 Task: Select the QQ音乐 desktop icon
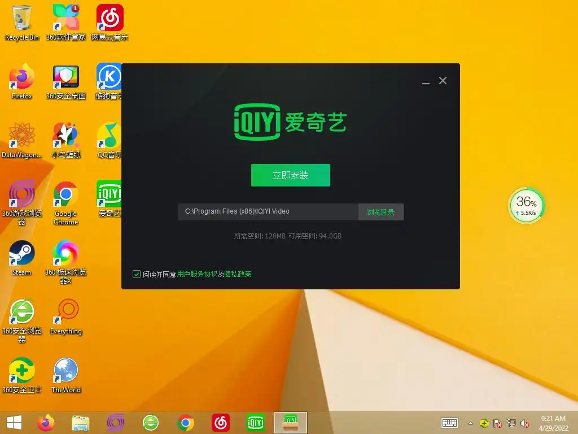tap(109, 141)
